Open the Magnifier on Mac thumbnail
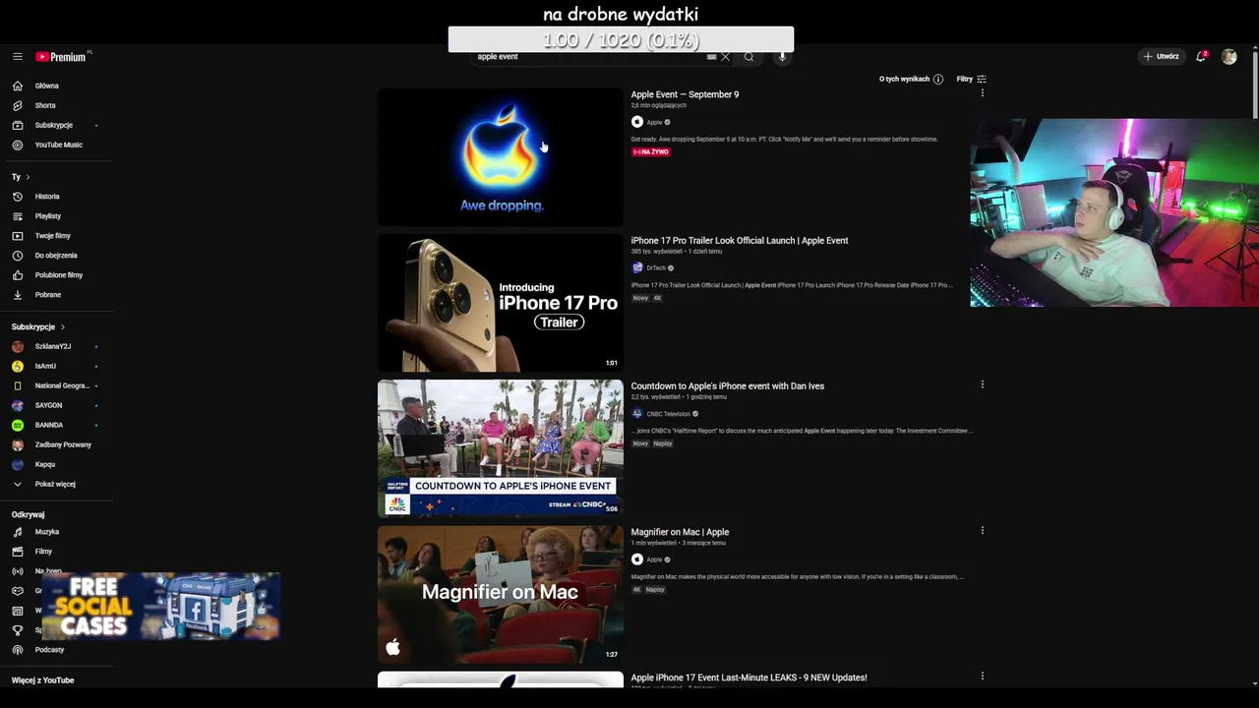This screenshot has height=708, width=1259. (x=500, y=594)
